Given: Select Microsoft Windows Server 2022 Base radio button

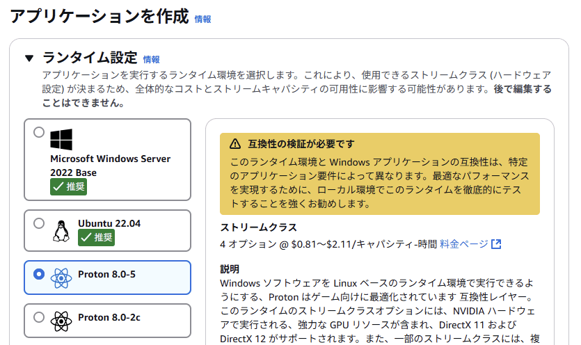Looking at the screenshot, I should [x=39, y=132].
